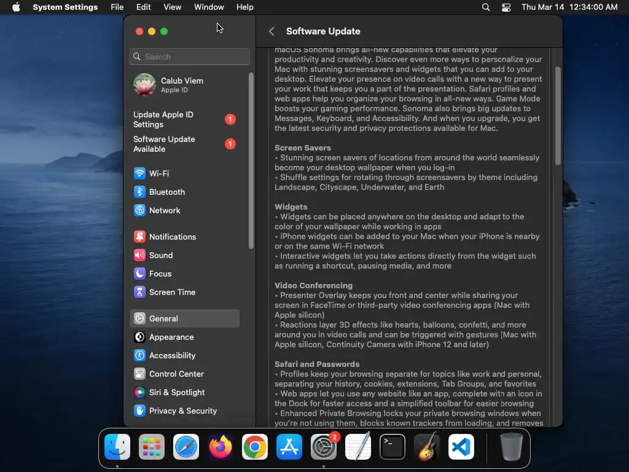Click the sidebar scrollbar

pos(251,160)
